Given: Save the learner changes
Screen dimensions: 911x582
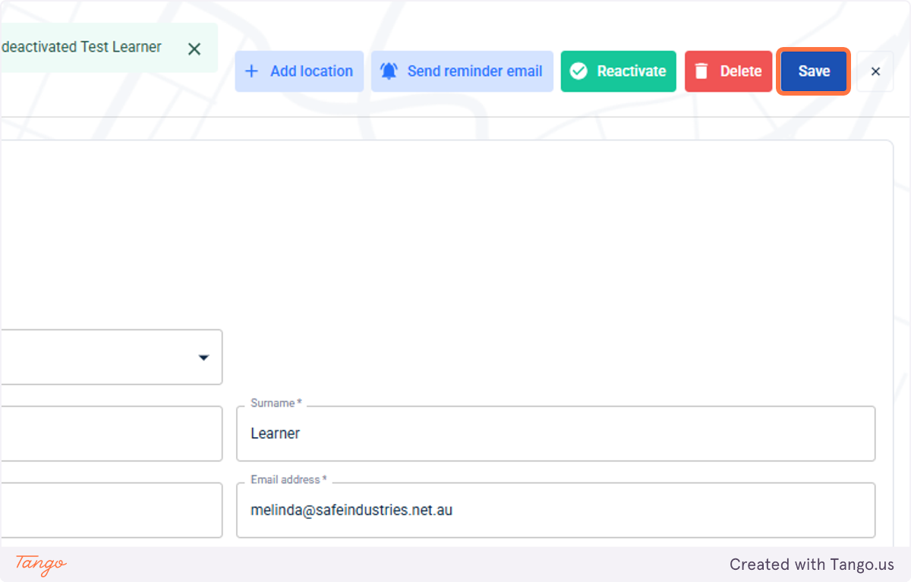Looking at the screenshot, I should [x=814, y=71].
